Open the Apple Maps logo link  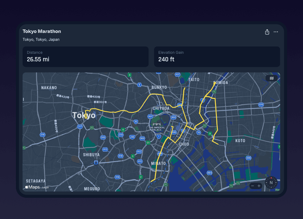coord(33,187)
